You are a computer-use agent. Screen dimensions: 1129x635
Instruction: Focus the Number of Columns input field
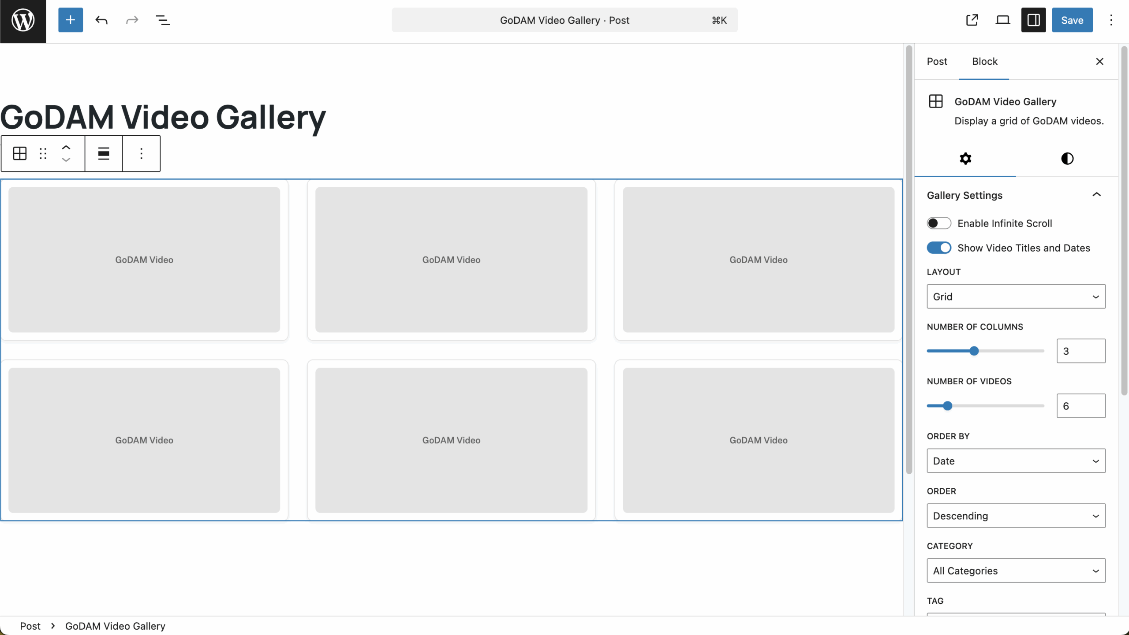tap(1081, 351)
